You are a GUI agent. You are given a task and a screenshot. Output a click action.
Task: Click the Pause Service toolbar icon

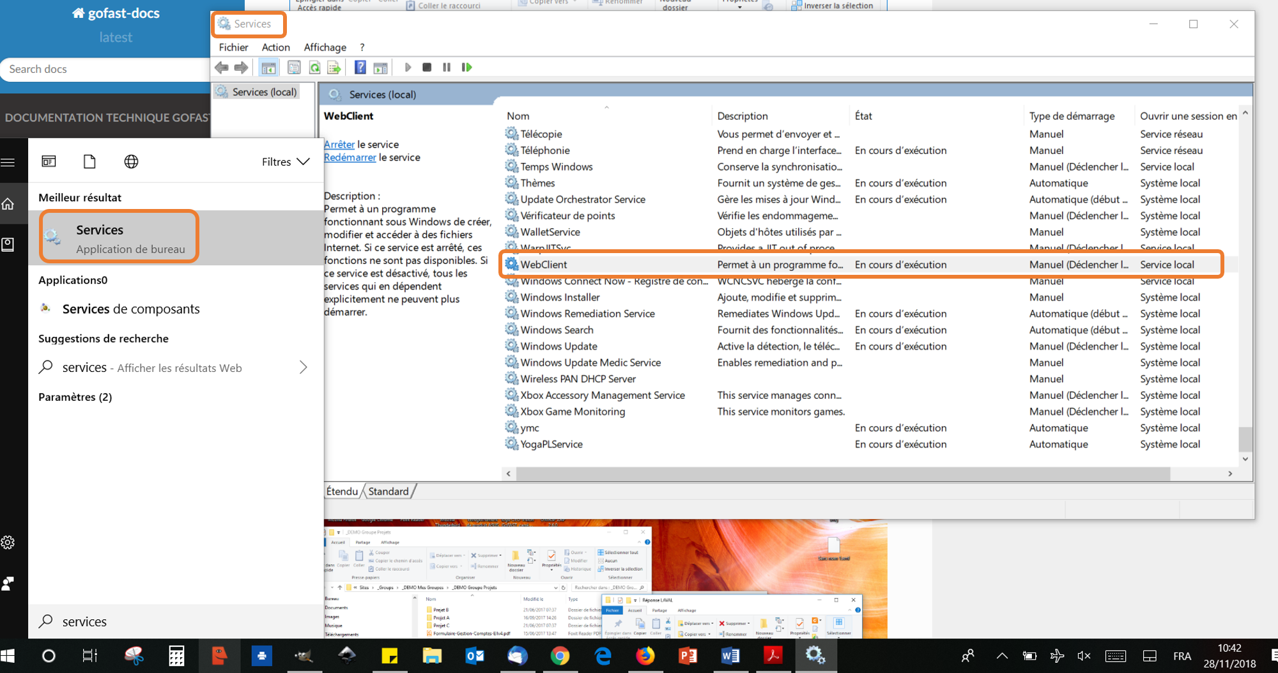pos(447,67)
